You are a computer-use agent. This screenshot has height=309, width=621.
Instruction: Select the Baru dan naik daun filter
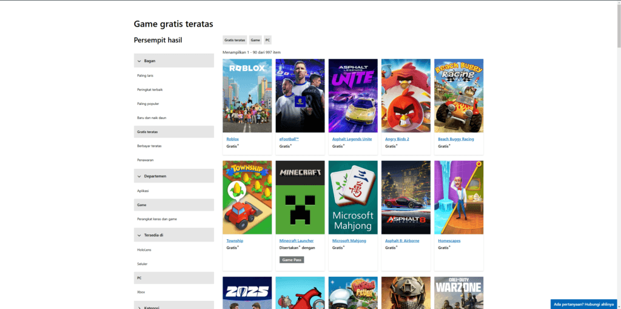click(152, 118)
